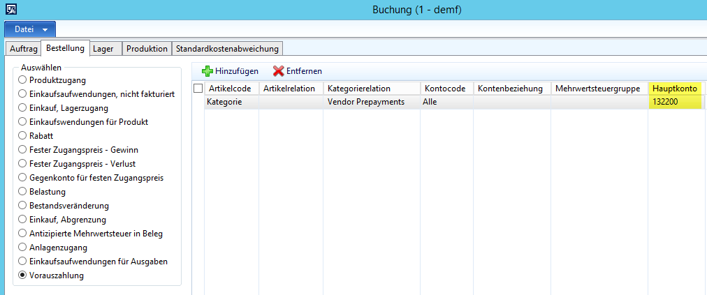707x295 pixels.
Task: Click the Hauptkonto column header
Action: click(x=675, y=89)
